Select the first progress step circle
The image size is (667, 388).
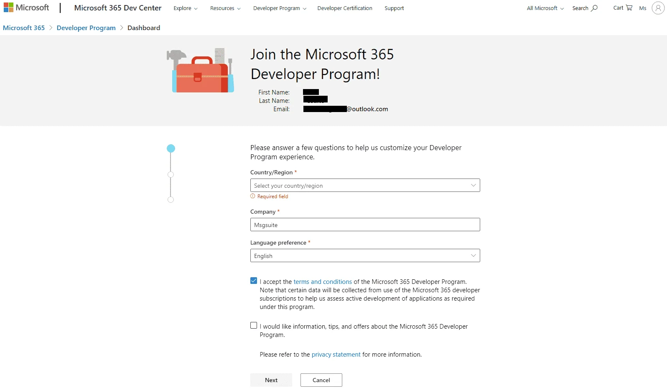[171, 148]
